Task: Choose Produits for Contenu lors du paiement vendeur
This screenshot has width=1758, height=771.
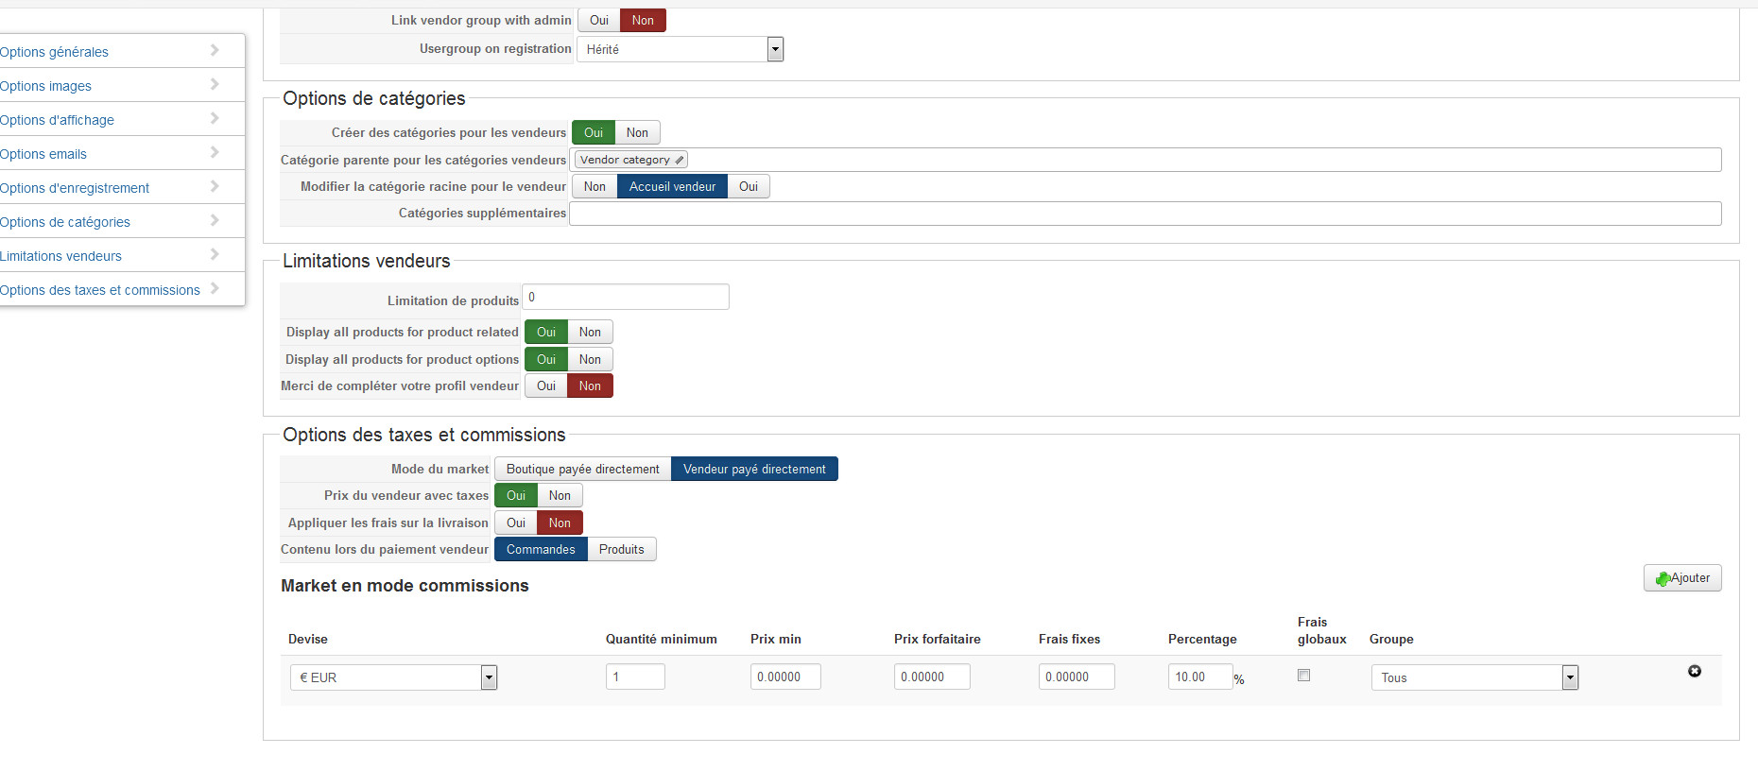Action: pos(621,549)
